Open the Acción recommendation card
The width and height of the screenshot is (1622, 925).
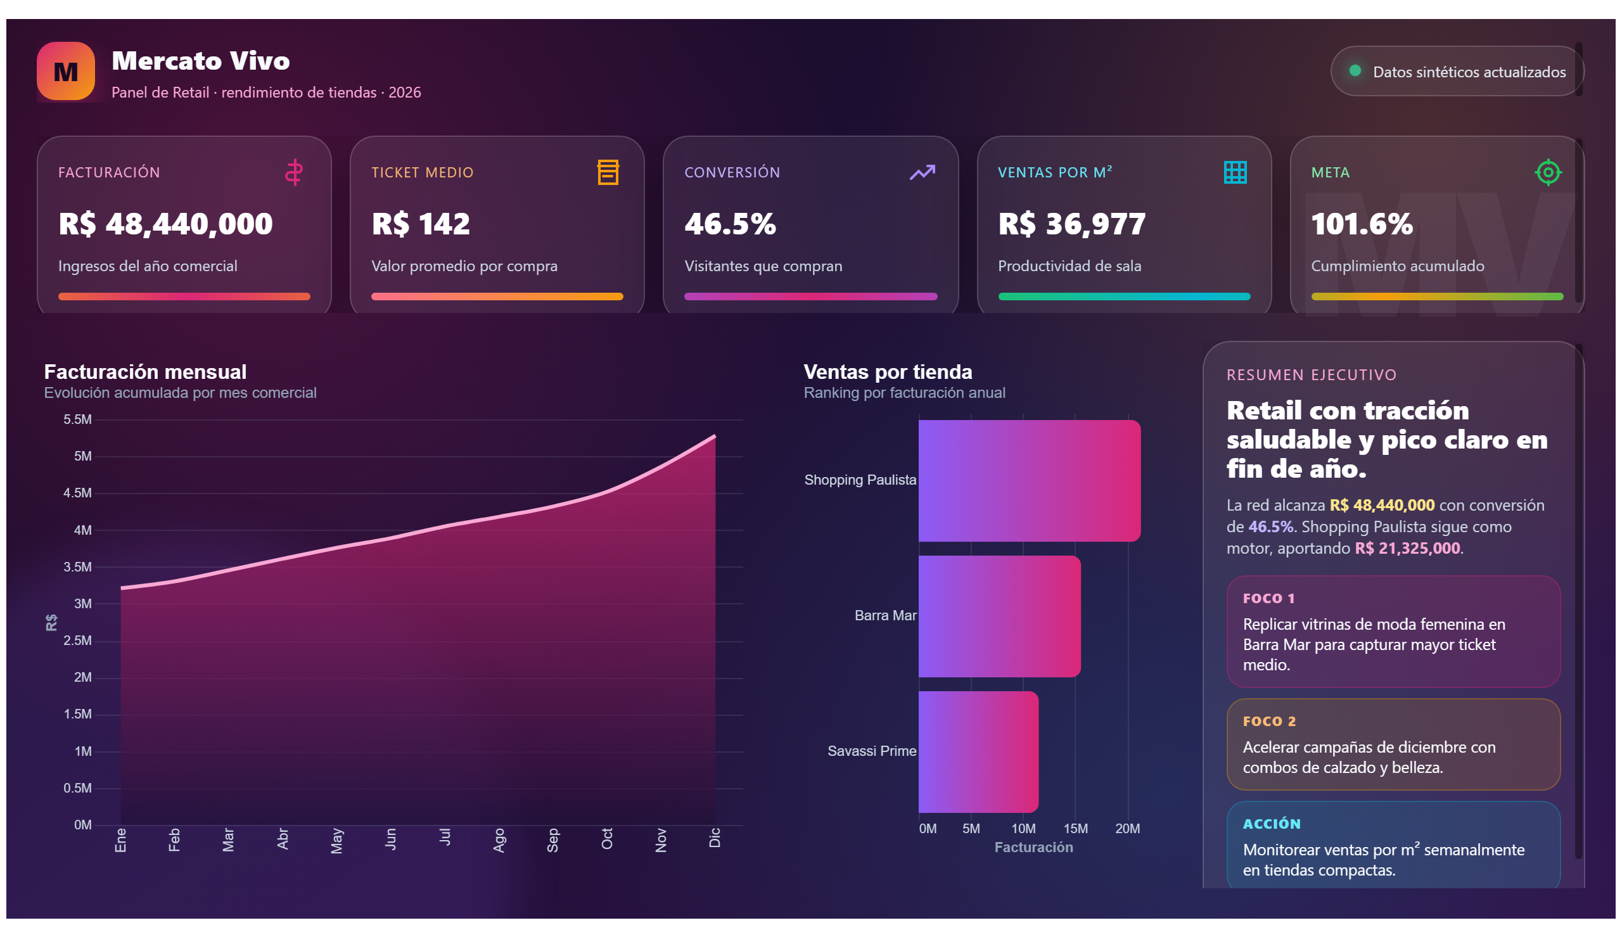click(1393, 845)
